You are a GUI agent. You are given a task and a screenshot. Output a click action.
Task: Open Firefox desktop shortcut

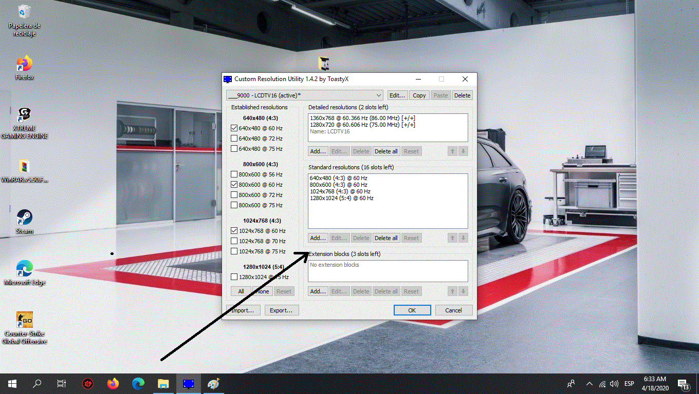coord(24,65)
